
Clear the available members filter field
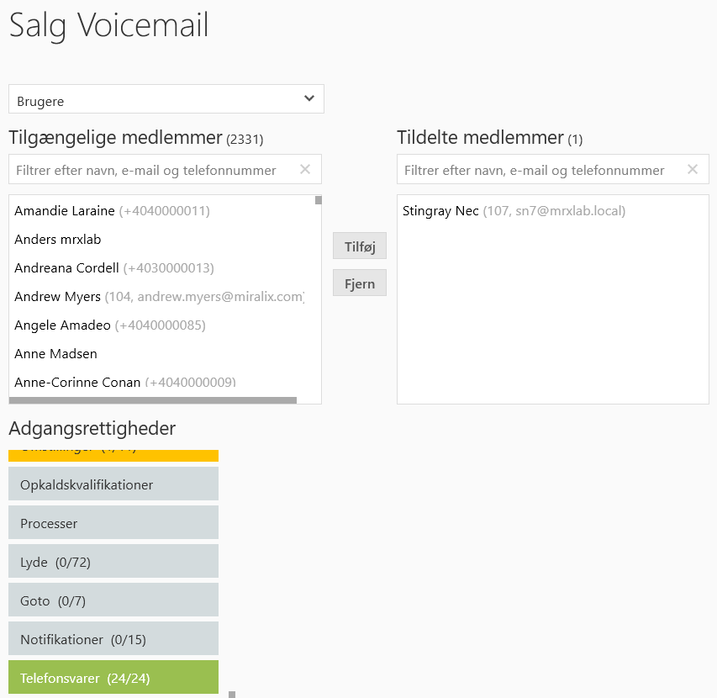305,170
